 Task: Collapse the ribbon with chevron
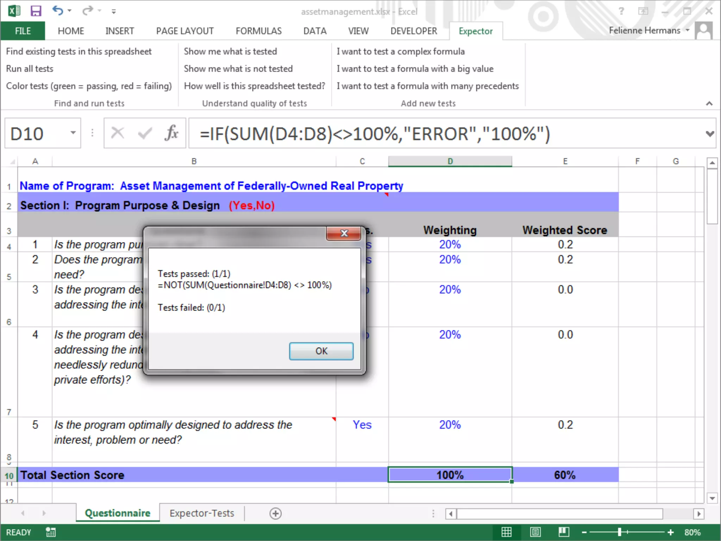point(709,104)
